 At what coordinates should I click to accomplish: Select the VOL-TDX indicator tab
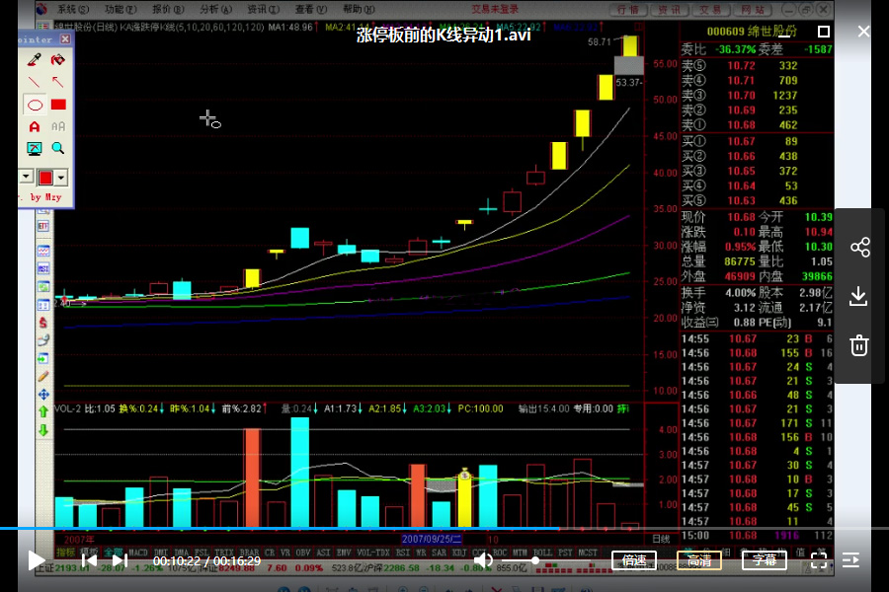click(373, 552)
